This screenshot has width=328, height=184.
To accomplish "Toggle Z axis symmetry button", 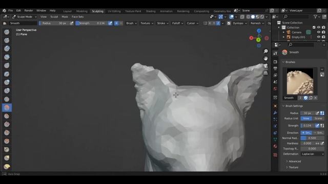I will click(218, 24).
